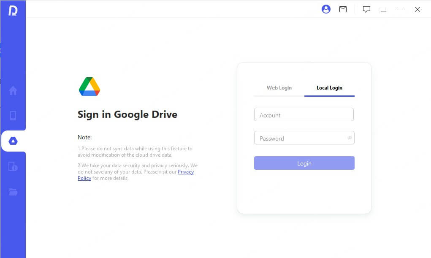Click into the Password field
Viewport: 431px width, 258px height.
click(300, 138)
